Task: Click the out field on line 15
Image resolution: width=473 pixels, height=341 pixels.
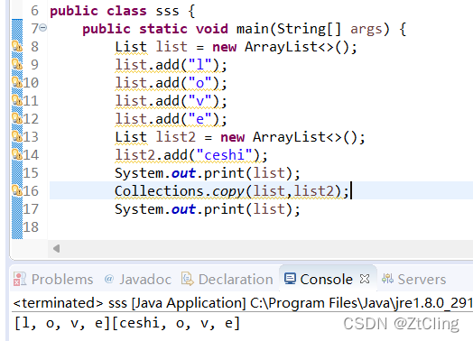Action: pos(184,173)
